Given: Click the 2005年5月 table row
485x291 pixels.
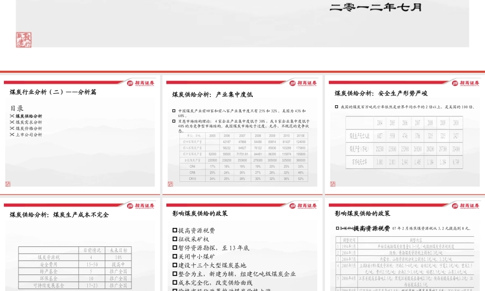Looking at the screenshot, I should pyautogui.click(x=404, y=269).
